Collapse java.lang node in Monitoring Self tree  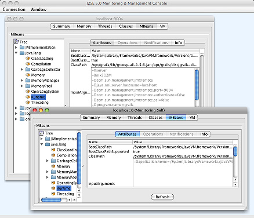tap(42, 144)
